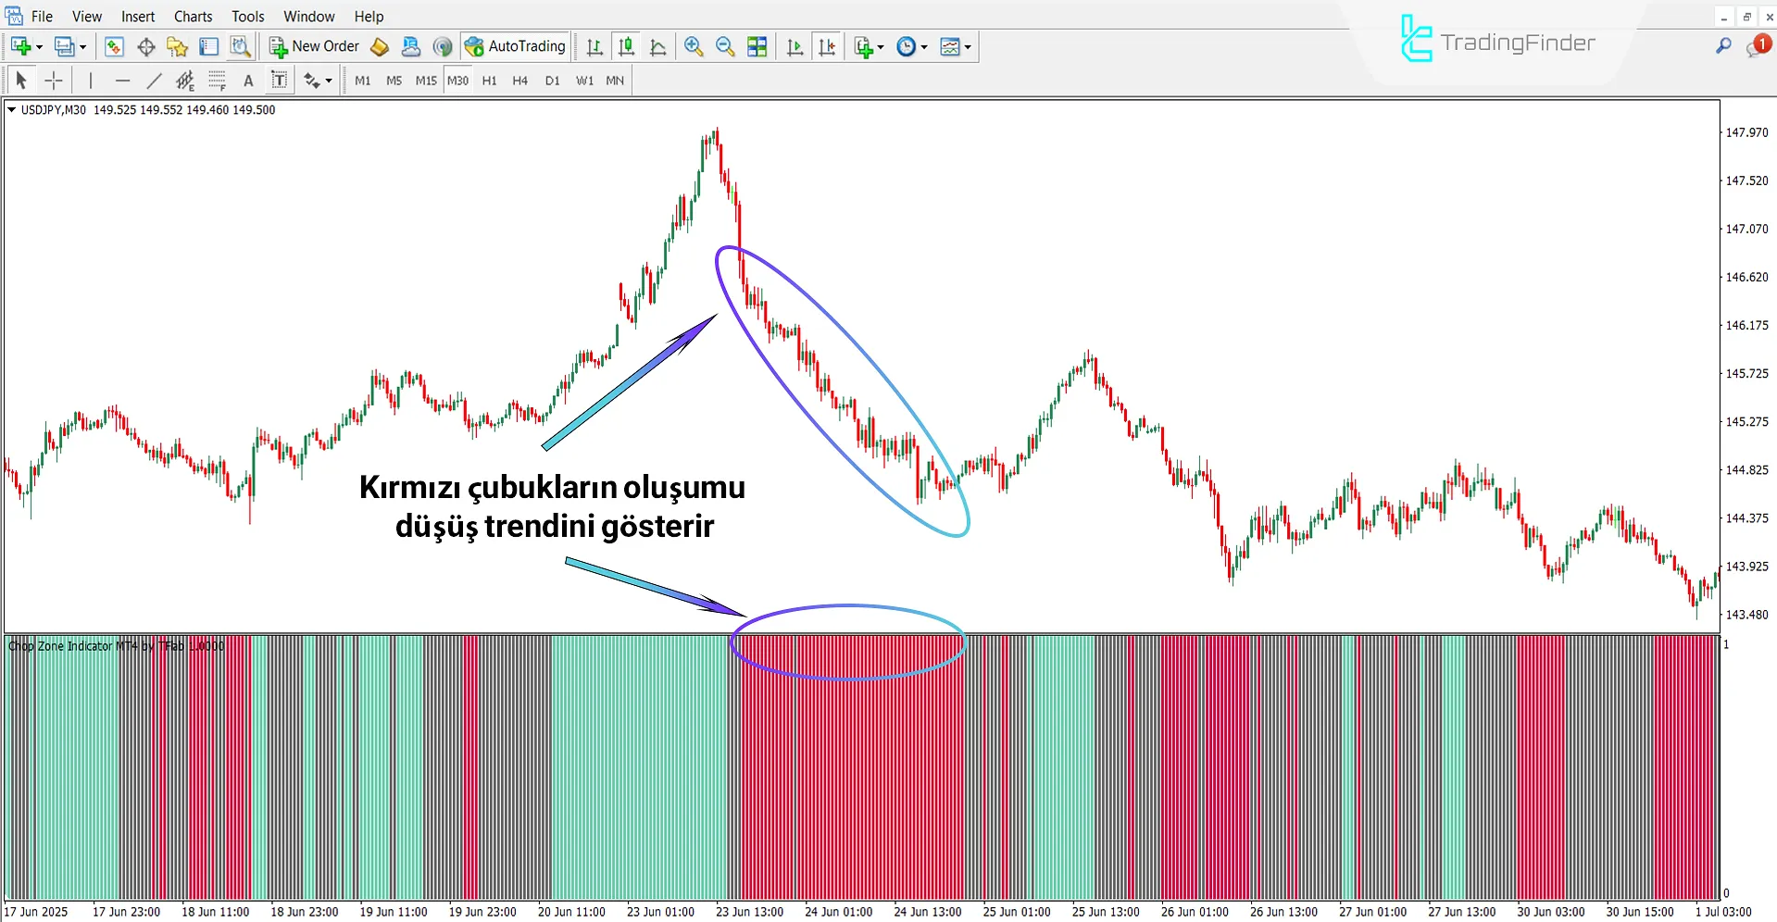The image size is (1777, 922).
Task: Open the search magnifier at top right
Action: (1723, 45)
